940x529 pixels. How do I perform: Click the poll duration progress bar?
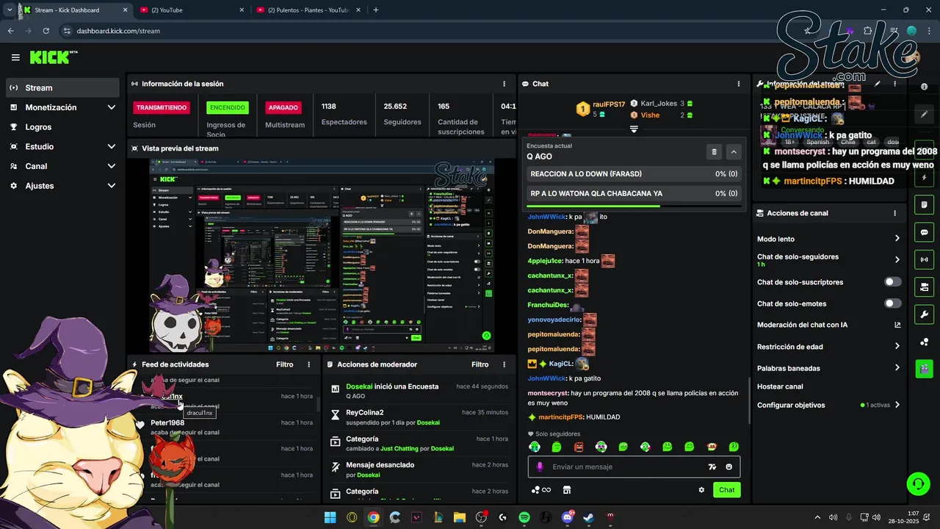coord(634,206)
